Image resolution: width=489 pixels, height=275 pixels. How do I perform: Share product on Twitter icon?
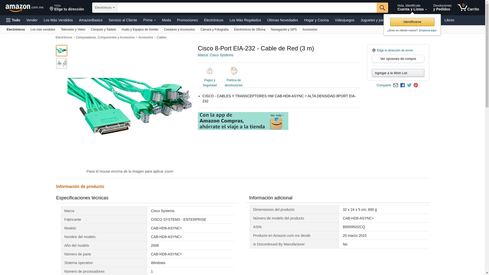click(x=409, y=85)
